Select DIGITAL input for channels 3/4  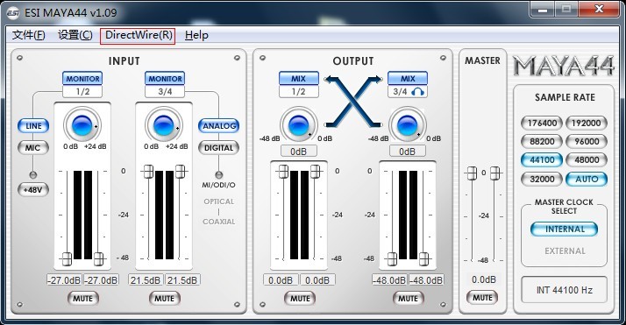pos(219,148)
